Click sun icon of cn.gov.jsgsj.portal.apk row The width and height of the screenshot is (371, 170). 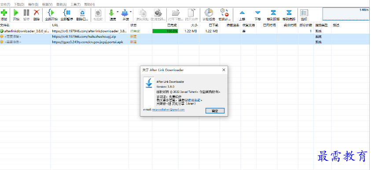(2, 42)
